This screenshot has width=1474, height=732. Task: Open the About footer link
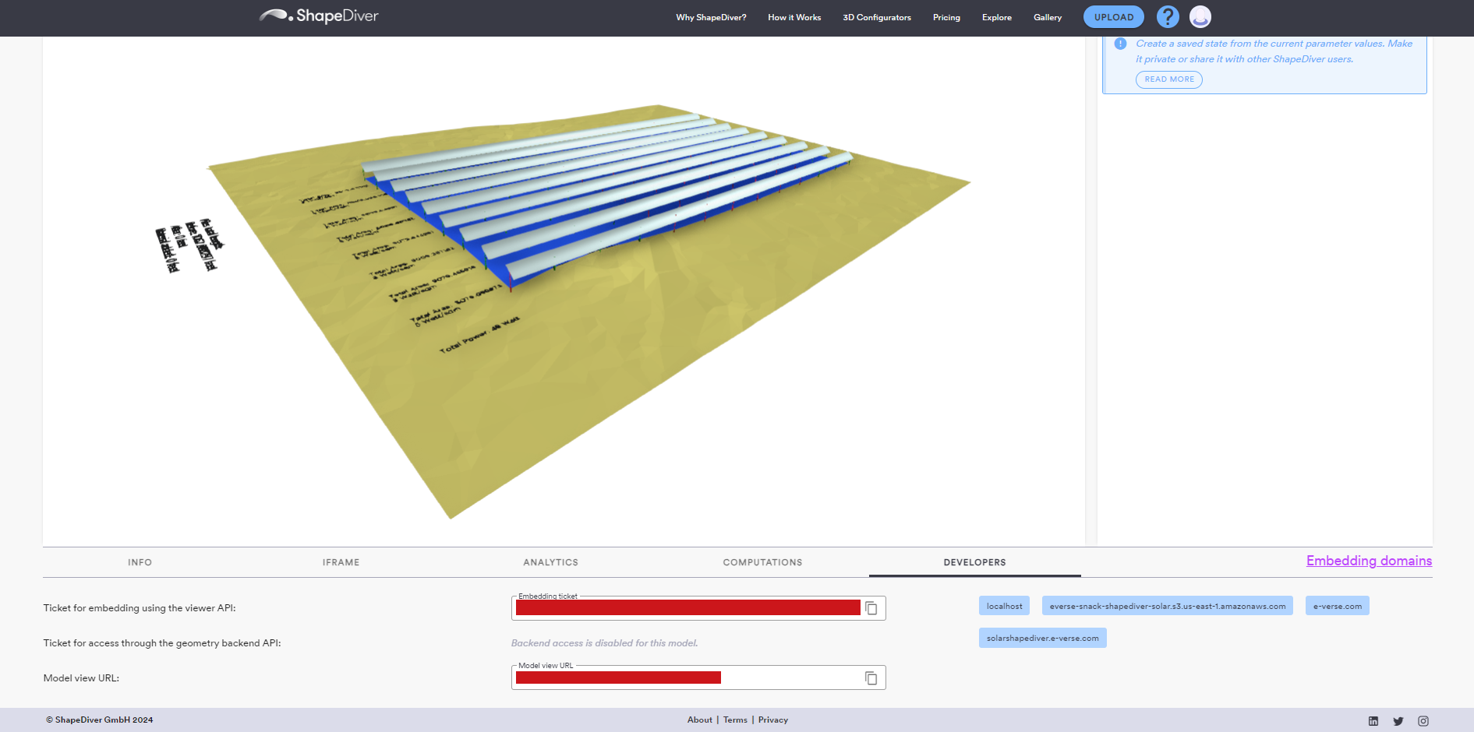point(700,720)
